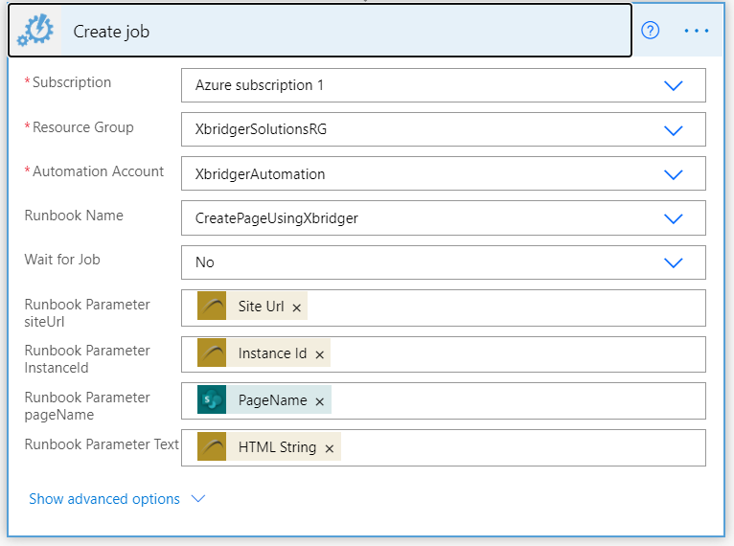
Task: Expand the Automation Account dropdown
Action: click(x=673, y=174)
